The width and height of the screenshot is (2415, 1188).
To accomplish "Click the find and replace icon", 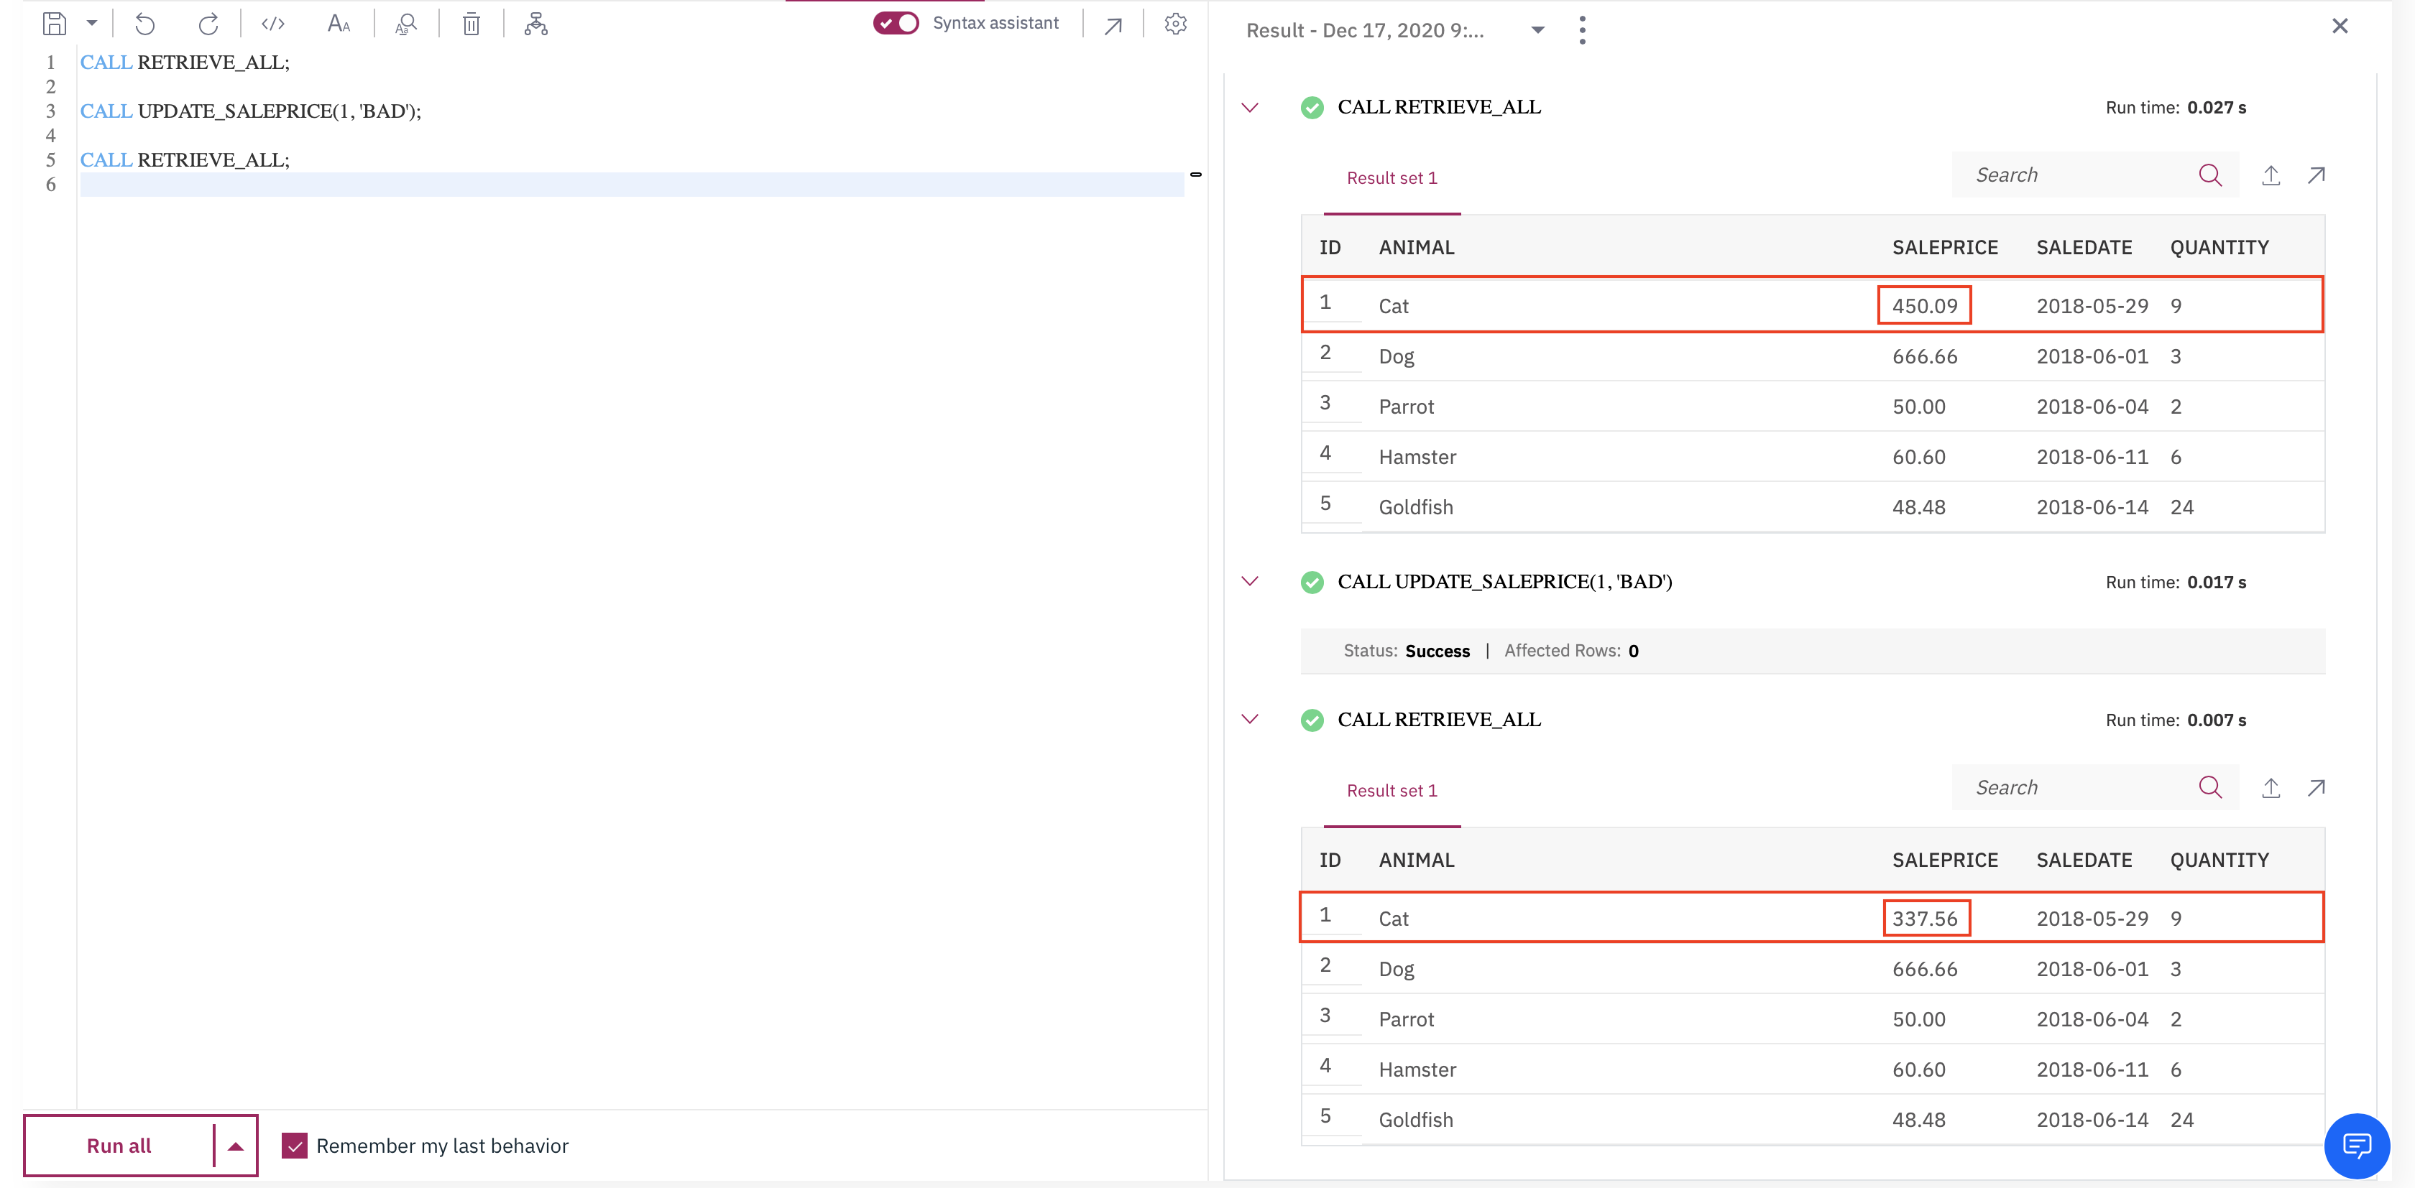I will click(x=406, y=24).
